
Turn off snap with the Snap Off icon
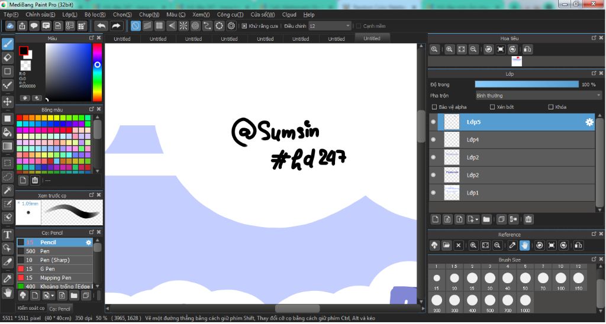136,26
